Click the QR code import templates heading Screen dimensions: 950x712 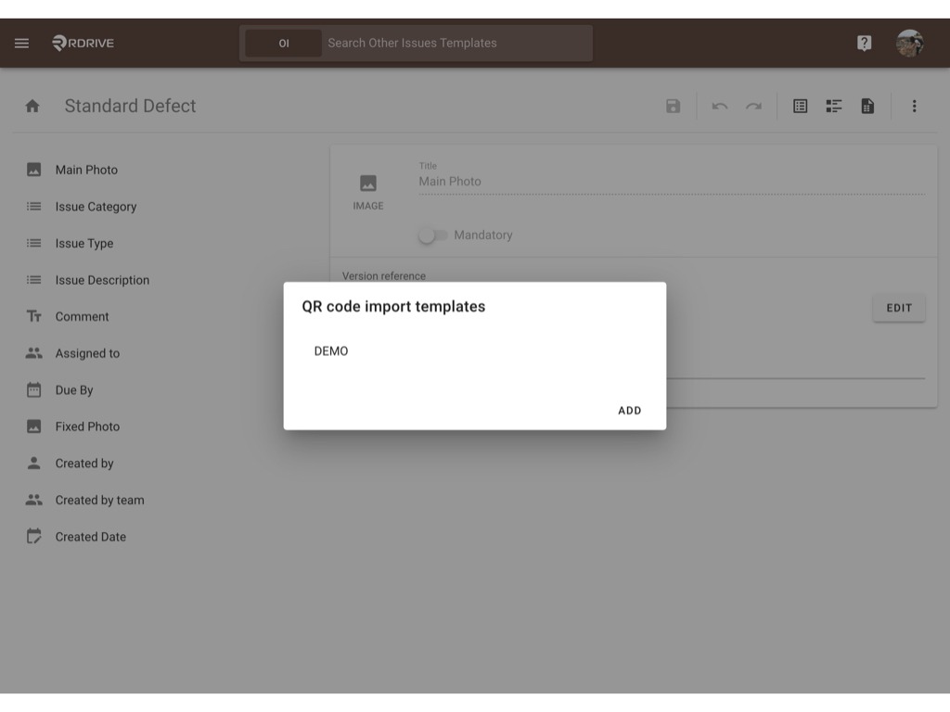(393, 307)
